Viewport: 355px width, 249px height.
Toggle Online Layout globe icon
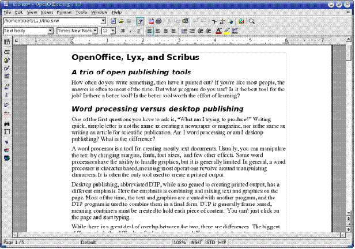pos(7,158)
